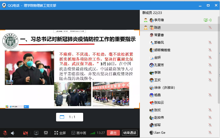Open the presentation mode icon
The width and height of the screenshot is (220, 138).
46,133
